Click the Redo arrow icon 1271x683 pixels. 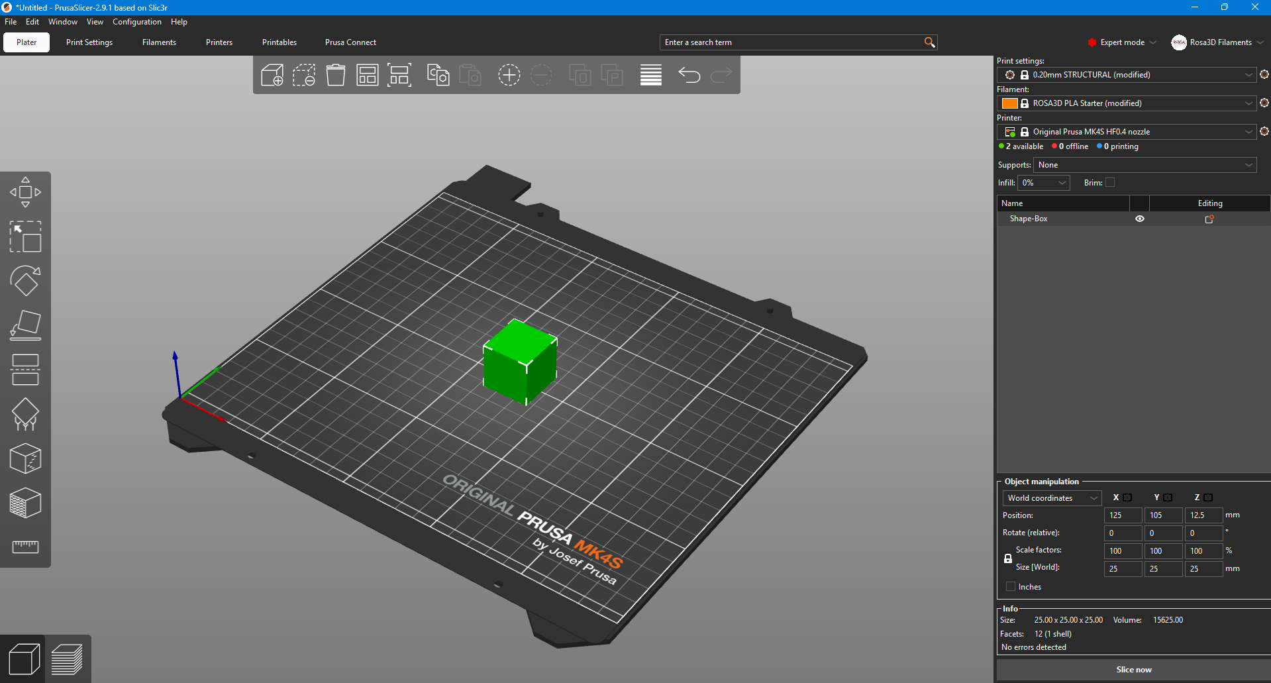721,75
